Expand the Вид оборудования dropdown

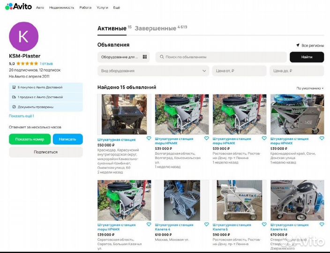click(x=153, y=71)
